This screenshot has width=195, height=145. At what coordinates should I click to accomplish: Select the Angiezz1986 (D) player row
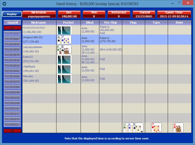tap(107, 40)
